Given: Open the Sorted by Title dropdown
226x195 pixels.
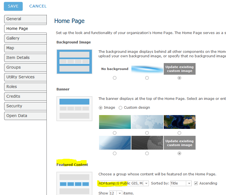Looking at the screenshot, I should click(181, 183).
